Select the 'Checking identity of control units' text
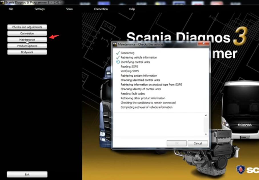The height and width of the screenshot is (180, 259). pyautogui.click(x=140, y=89)
